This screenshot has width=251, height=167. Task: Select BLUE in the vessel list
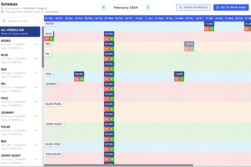point(20,59)
